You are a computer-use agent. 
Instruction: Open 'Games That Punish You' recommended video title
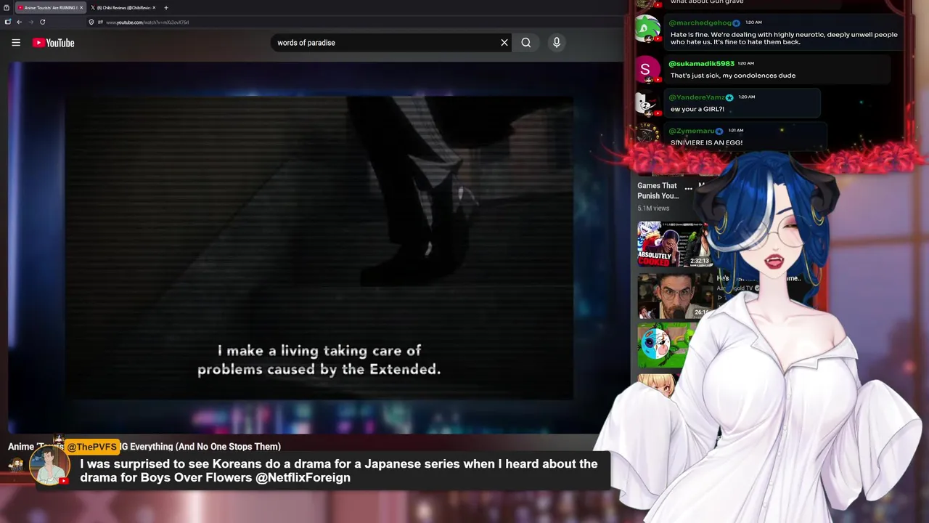click(x=658, y=190)
